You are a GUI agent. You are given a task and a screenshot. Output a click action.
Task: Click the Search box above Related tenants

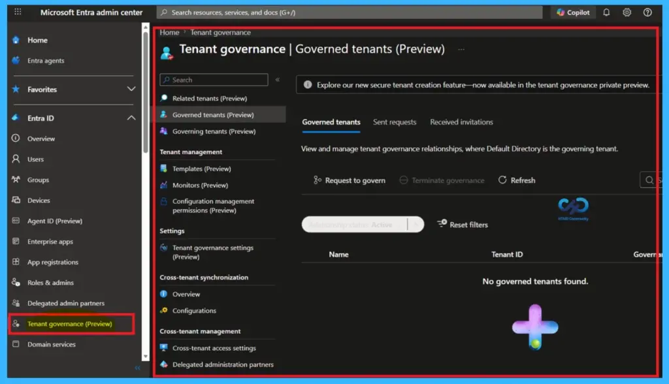point(216,79)
